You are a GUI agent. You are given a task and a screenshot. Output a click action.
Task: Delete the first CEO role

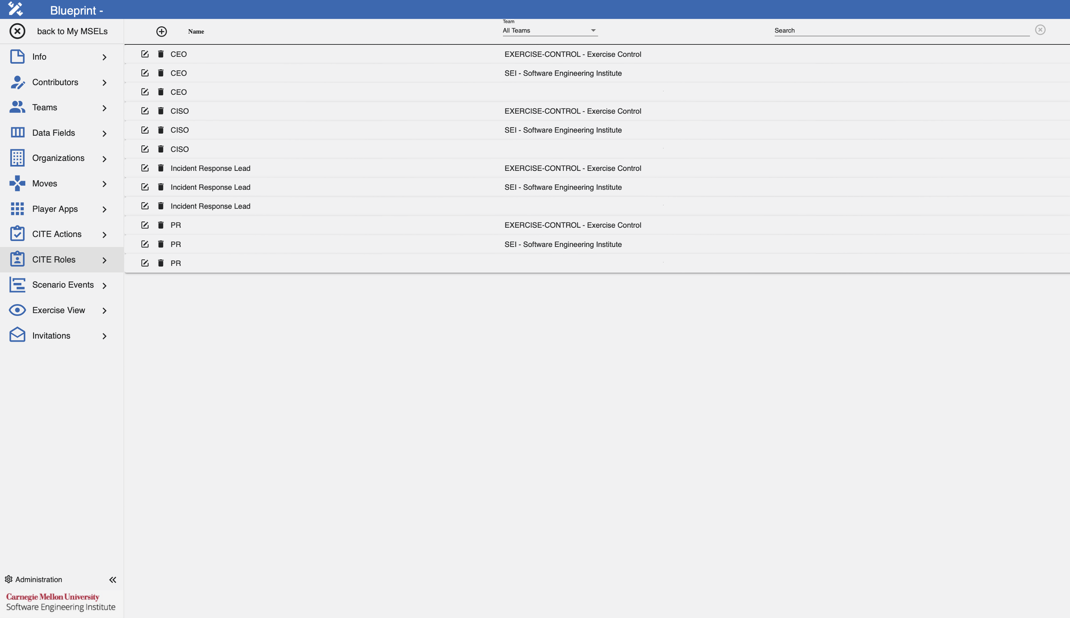[x=161, y=54]
